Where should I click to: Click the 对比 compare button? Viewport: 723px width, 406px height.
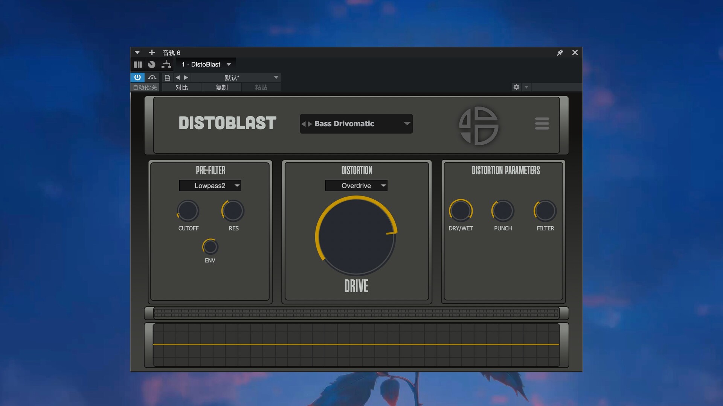(x=182, y=87)
